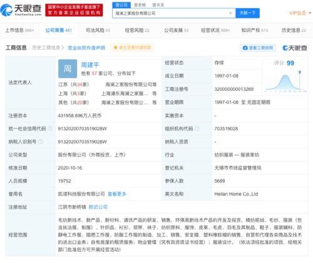
Task: Click the 经营状态 value 存续
Action: [x=219, y=63]
